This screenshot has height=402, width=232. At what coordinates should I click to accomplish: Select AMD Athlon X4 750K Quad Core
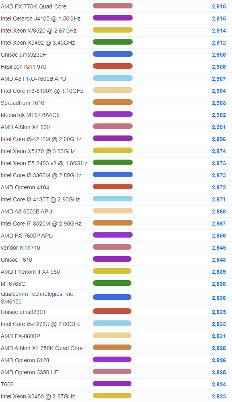[x=41, y=348]
